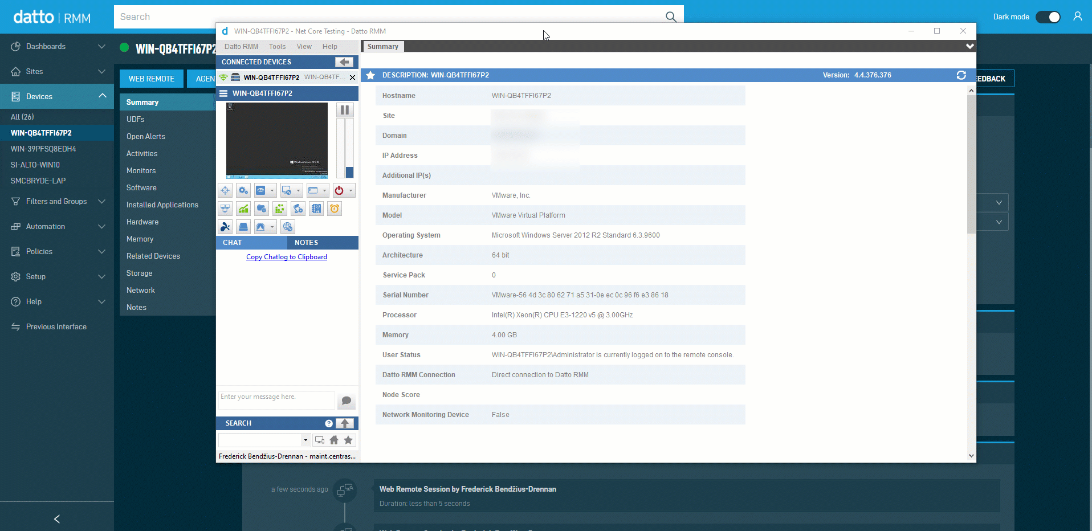Open the command shell console icon
Screen dimensions: 1092x531
313,191
